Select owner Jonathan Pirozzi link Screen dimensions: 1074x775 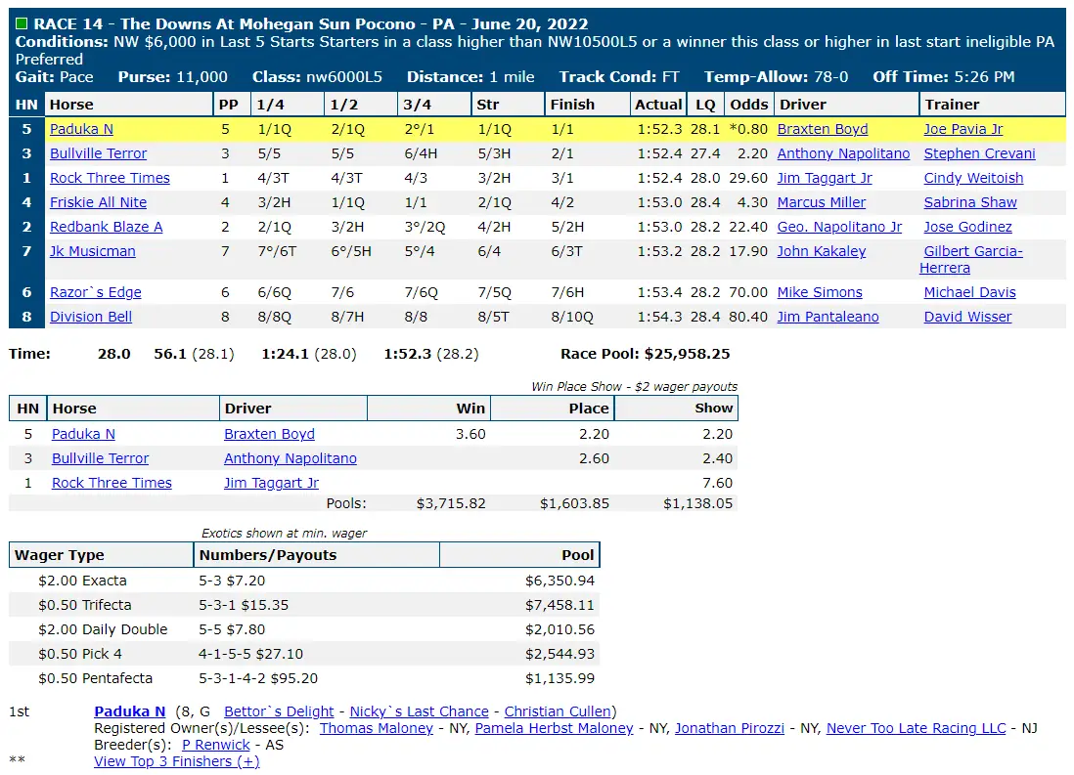coord(730,728)
